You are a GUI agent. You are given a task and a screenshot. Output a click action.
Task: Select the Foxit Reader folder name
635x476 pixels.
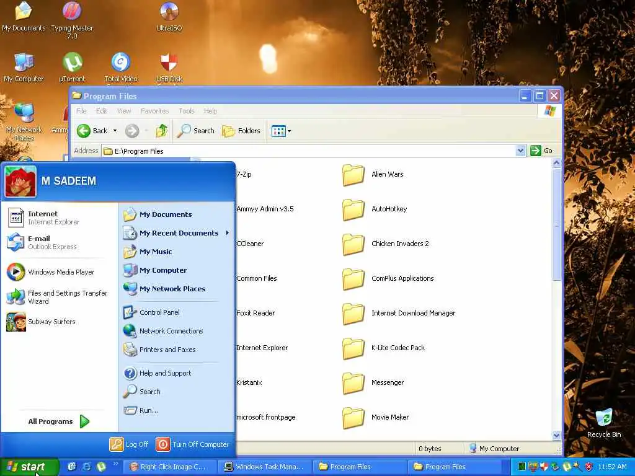coord(255,313)
